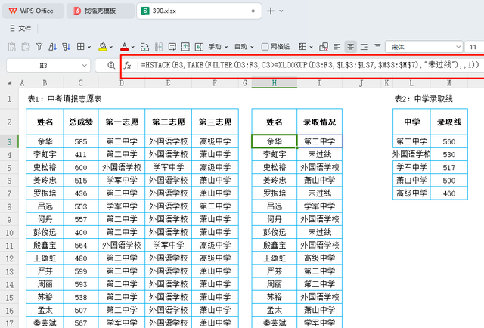Screen dimensions: 484x328
Task: Click the table style grid icon
Action: click(x=302, y=47)
